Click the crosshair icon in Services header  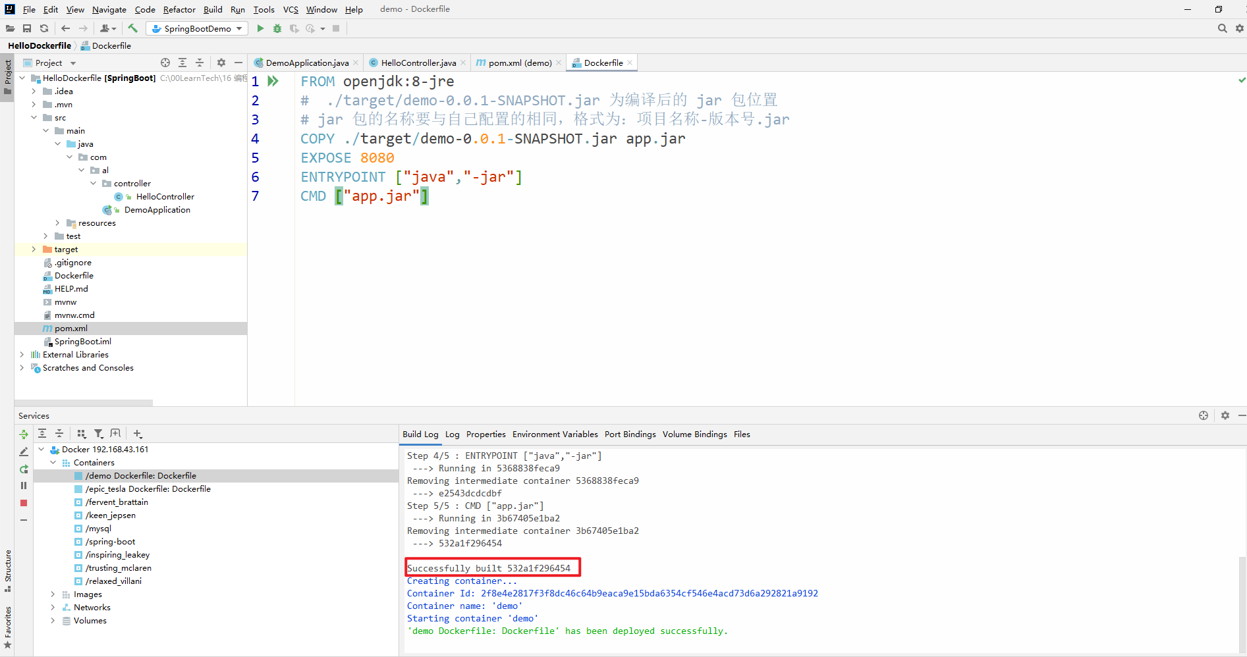1204,415
